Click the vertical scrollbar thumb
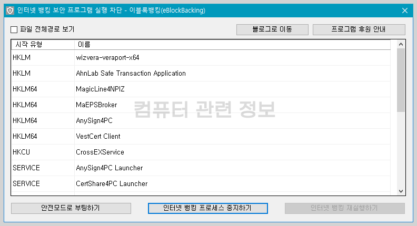The width and height of the screenshot is (417, 226). click(401, 80)
